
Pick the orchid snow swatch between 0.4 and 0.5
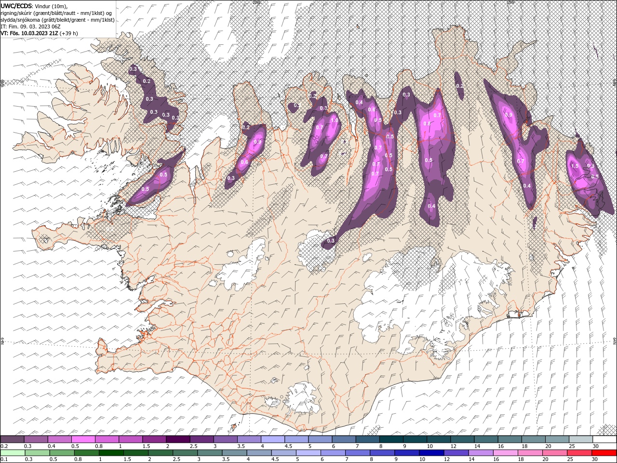59,439
